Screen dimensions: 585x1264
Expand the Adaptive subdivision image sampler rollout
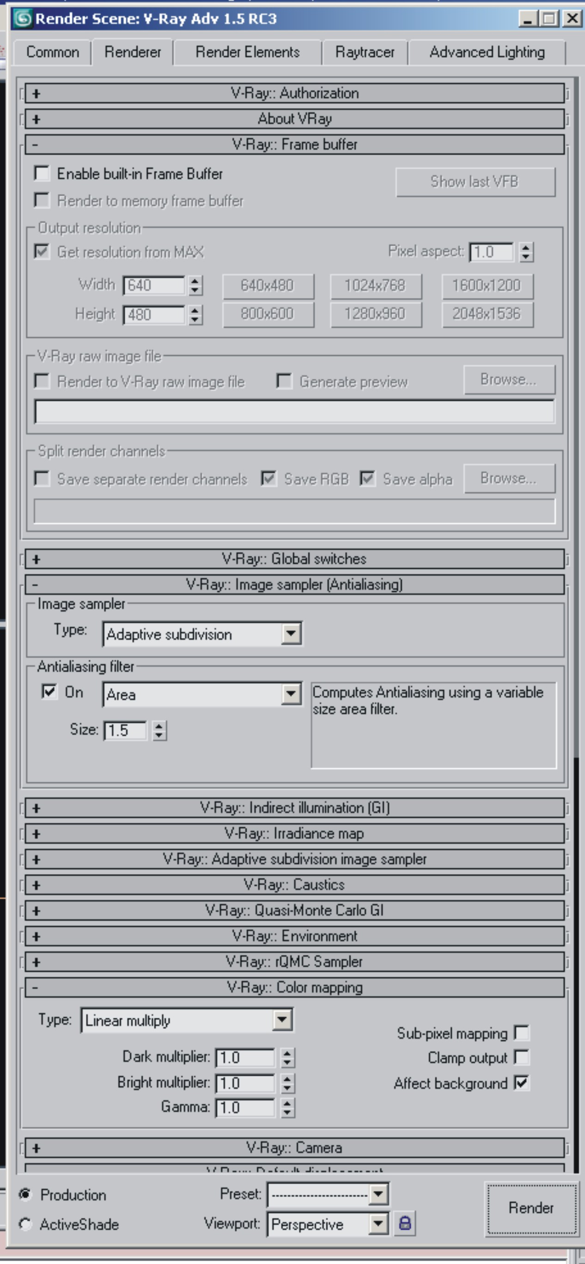(294, 859)
